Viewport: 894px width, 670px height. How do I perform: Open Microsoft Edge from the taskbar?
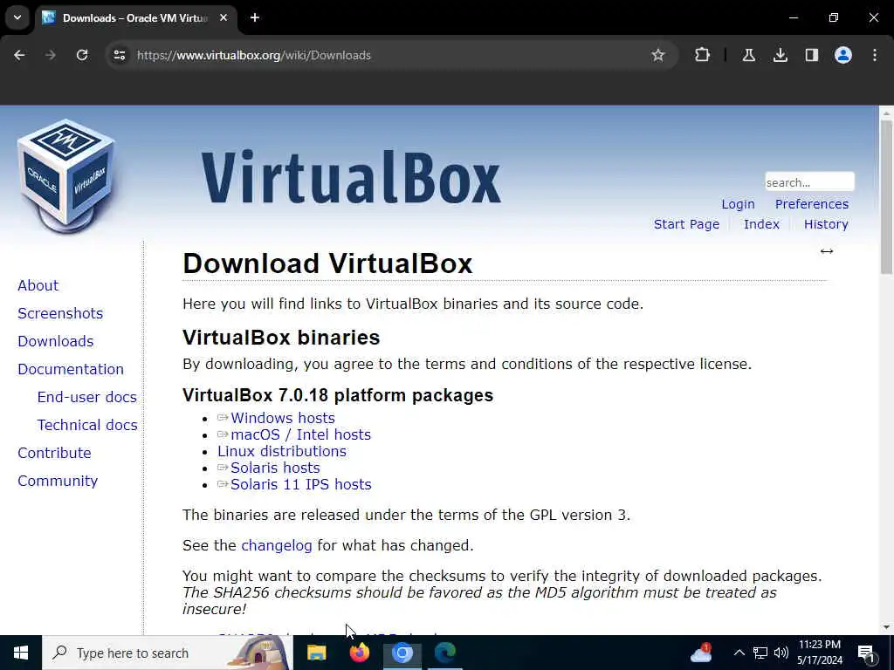[445, 653]
